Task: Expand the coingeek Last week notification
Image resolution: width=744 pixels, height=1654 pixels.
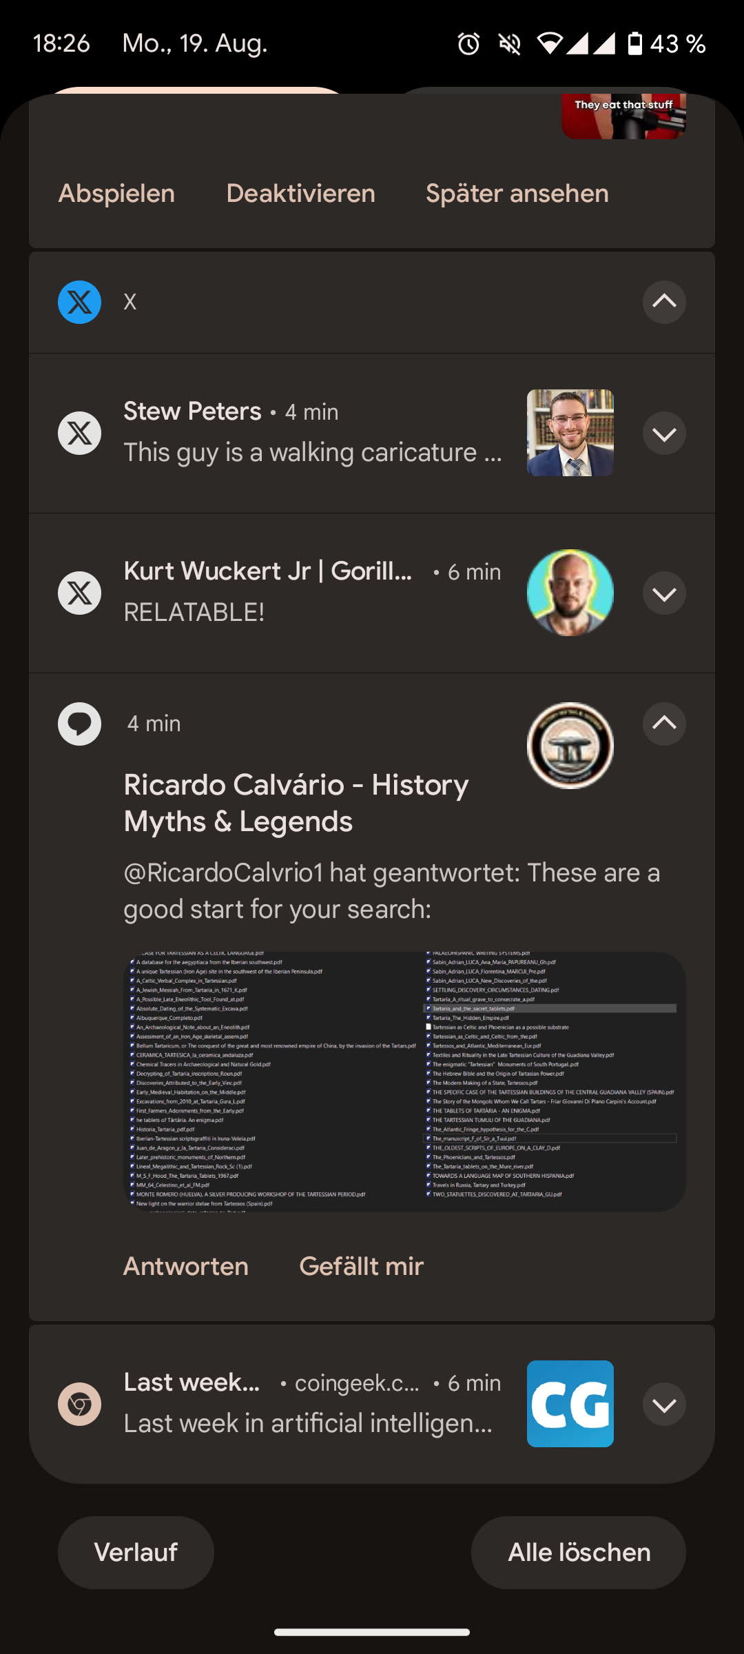Action: tap(664, 1405)
